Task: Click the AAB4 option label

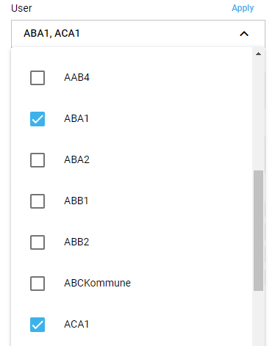Action: pos(76,78)
